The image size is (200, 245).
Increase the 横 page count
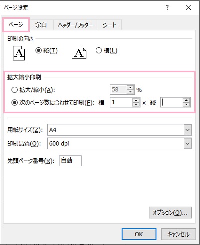click(136, 100)
